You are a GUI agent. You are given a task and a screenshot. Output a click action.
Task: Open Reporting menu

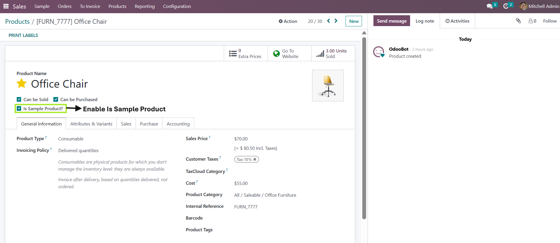pyautogui.click(x=145, y=6)
